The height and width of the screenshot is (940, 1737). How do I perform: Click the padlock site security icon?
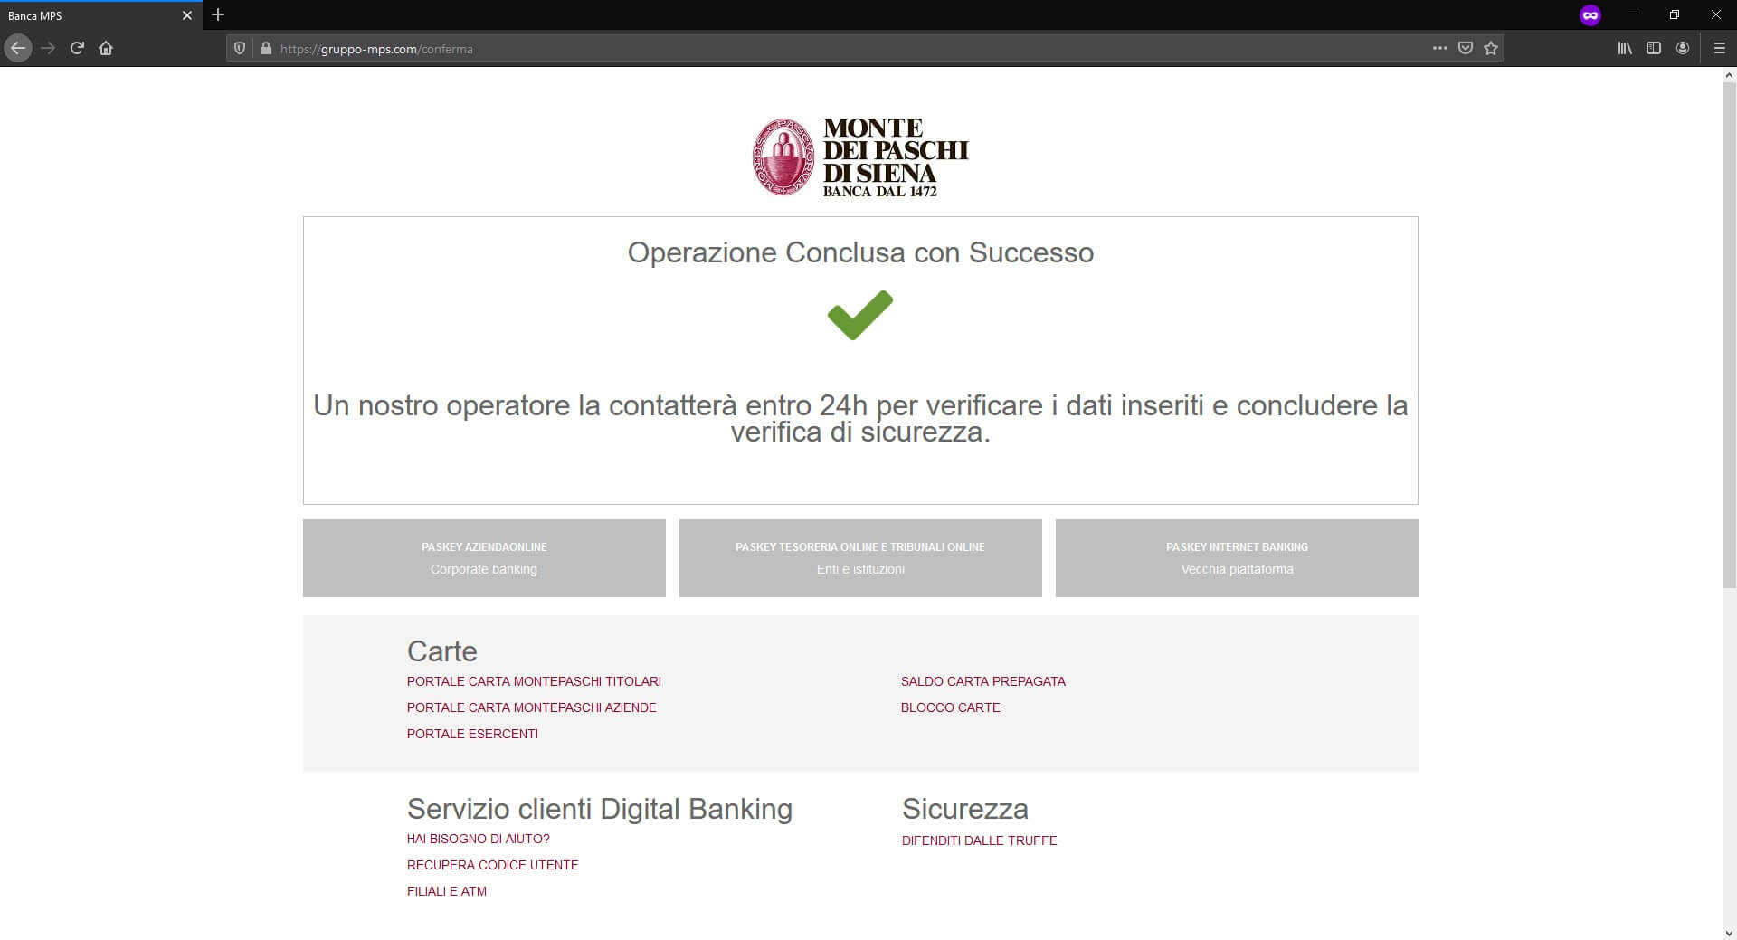tap(265, 49)
